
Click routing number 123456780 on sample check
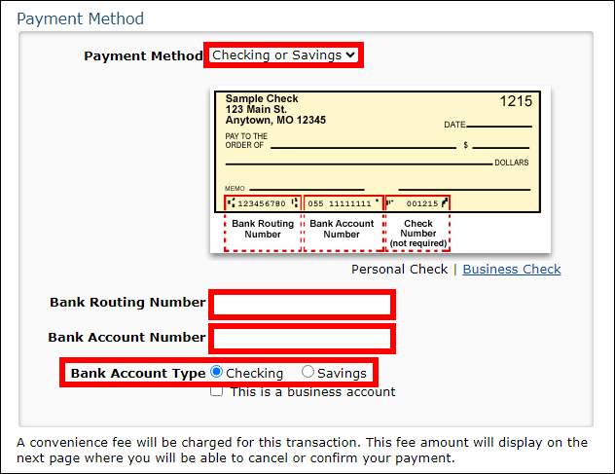tap(262, 203)
